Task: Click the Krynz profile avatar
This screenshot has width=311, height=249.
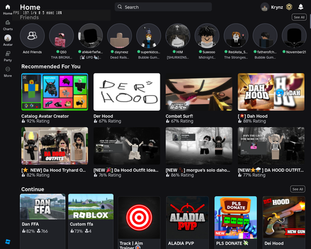Action: [x=264, y=7]
